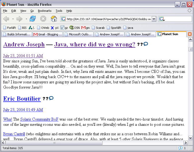Select the Planet Sun tab

coord(171,34)
